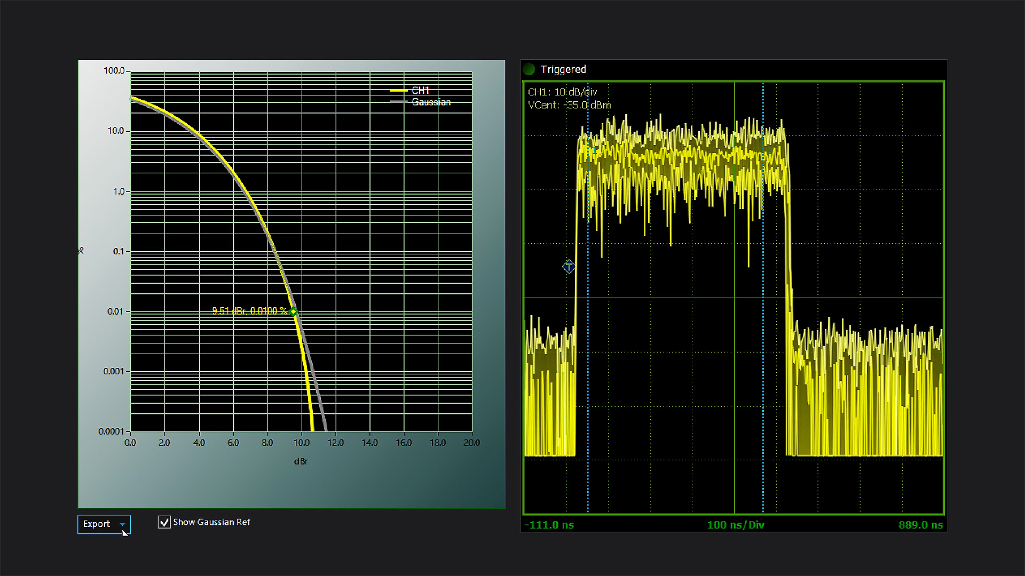Click the 10.0 x-axis tick label
The image size is (1025, 576).
(x=301, y=443)
